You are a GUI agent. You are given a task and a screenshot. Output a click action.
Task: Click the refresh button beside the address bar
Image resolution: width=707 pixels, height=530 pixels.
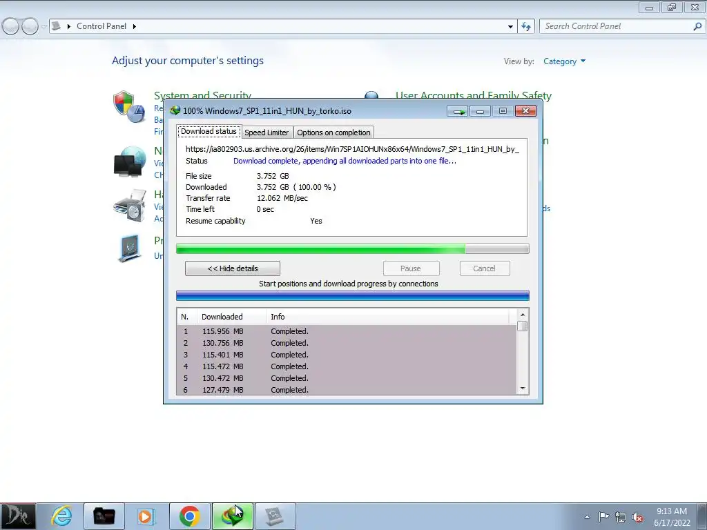pyautogui.click(x=526, y=27)
